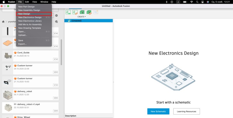The height and width of the screenshot is (118, 233).
Task: Select New Design in the File menu
Action: [34, 14]
